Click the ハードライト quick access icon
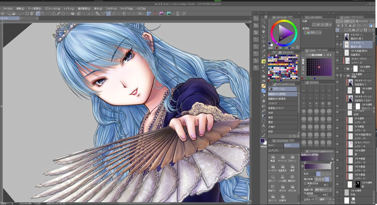This screenshot has height=205, width=377. [x=273, y=168]
